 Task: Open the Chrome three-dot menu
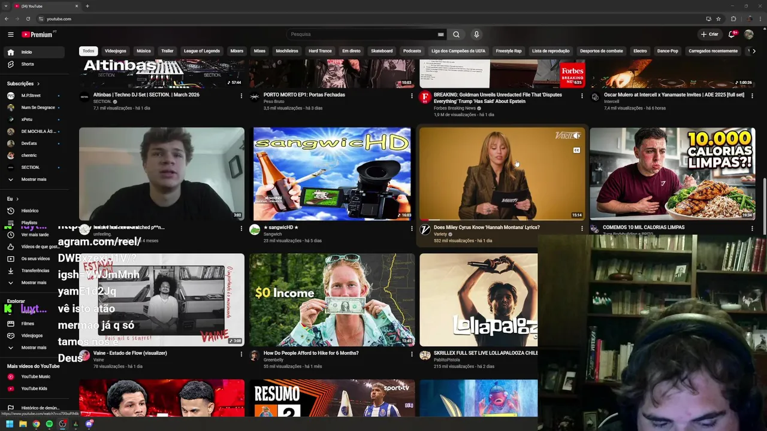coord(760,19)
